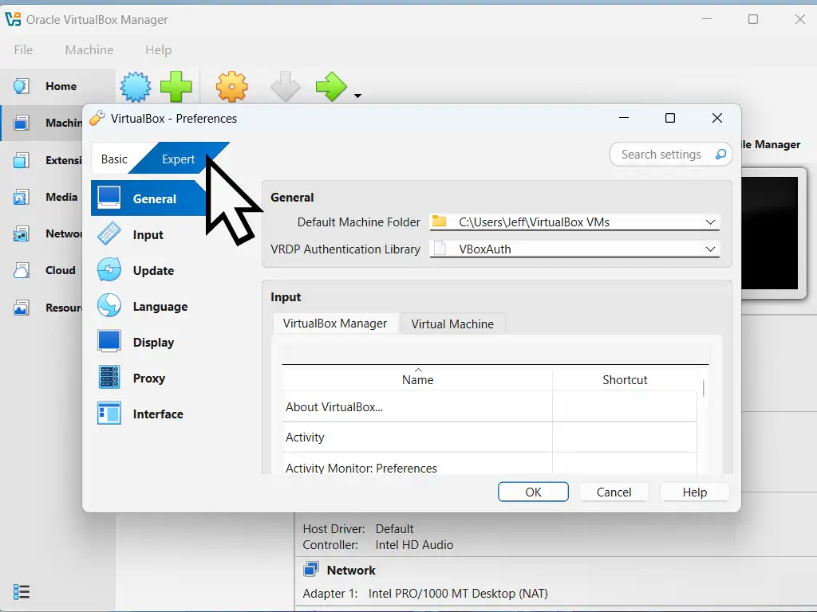The image size is (817, 612).
Task: Open the Machine menu
Action: click(89, 49)
